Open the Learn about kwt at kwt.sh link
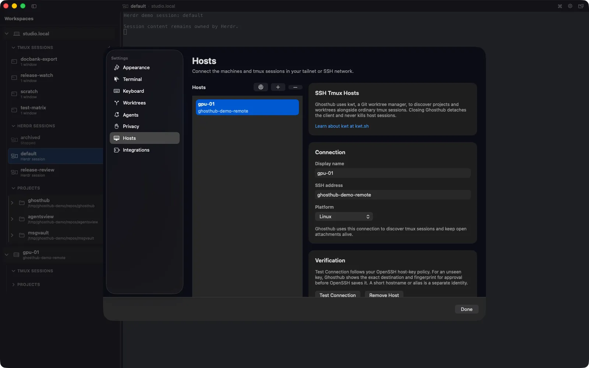 tap(342, 126)
